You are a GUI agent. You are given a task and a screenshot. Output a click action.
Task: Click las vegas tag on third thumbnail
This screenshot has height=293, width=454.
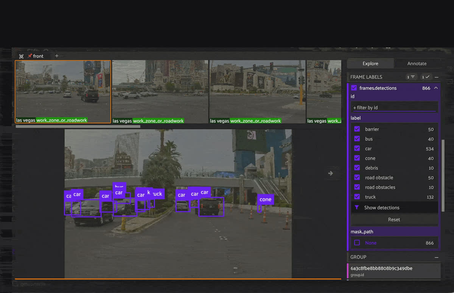pyautogui.click(x=219, y=121)
